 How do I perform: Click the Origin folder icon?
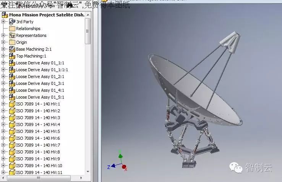click(12, 42)
